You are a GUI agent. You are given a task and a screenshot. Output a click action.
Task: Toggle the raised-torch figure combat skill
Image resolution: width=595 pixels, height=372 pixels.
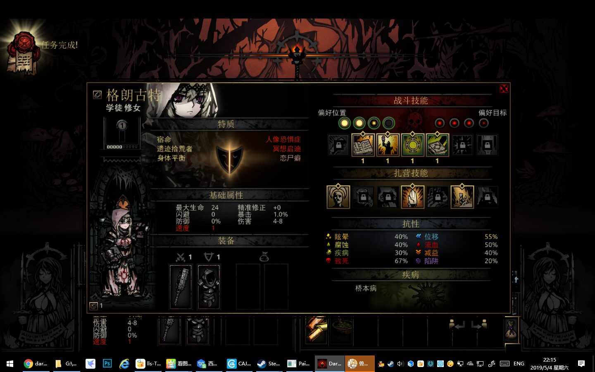point(388,145)
